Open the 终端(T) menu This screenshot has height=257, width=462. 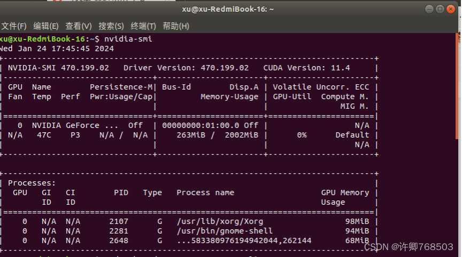(x=143, y=26)
